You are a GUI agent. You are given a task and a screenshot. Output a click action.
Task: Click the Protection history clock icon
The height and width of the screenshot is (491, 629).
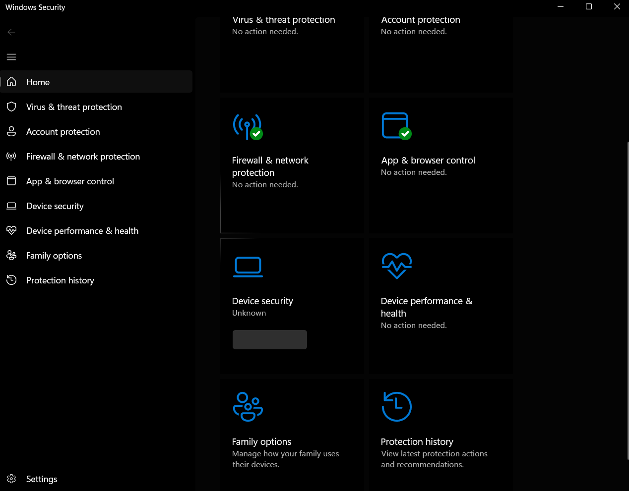(x=11, y=280)
